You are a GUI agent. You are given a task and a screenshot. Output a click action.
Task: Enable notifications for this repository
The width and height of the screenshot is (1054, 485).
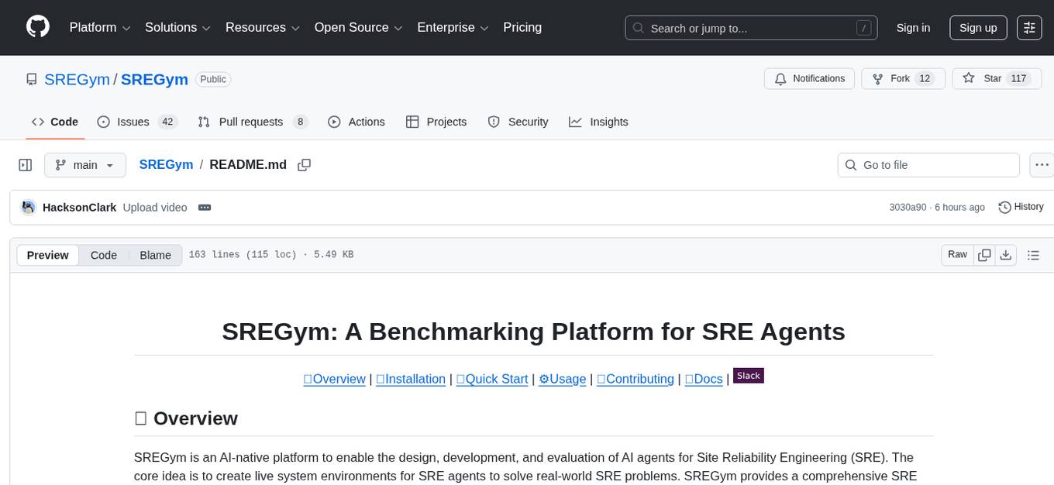(809, 78)
